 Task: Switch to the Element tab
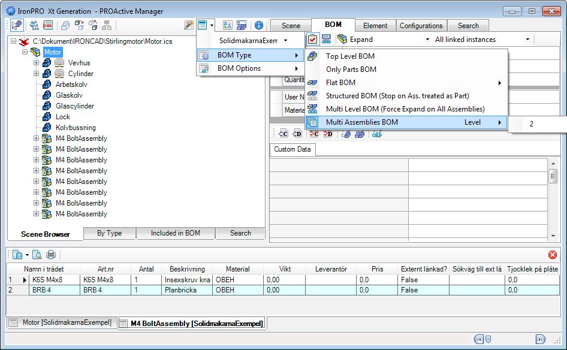[x=375, y=26]
